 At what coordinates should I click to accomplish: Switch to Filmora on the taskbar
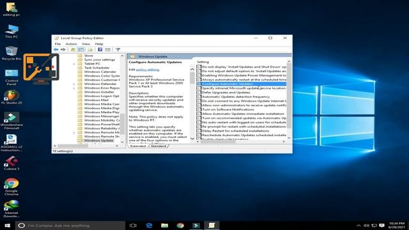(x=196, y=226)
